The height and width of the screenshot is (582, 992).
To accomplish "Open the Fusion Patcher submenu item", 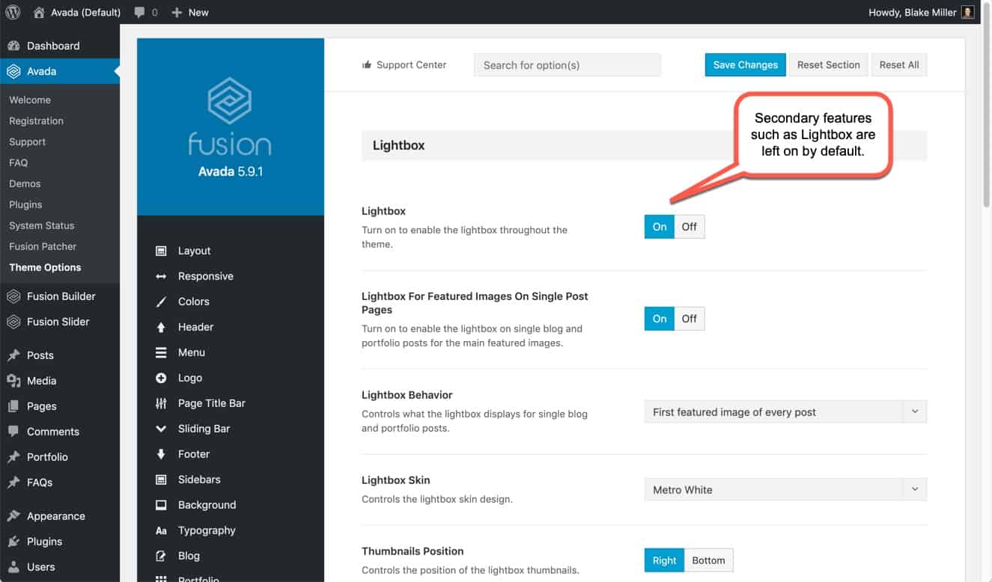I will click(43, 246).
